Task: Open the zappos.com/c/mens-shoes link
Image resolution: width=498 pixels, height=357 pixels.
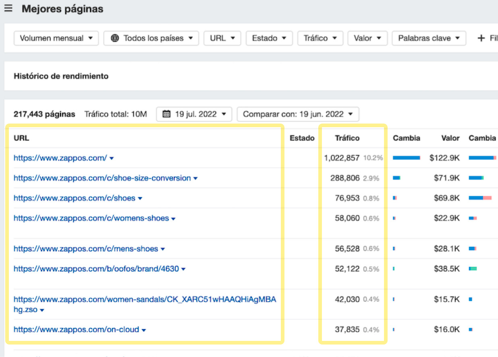Action: click(86, 249)
